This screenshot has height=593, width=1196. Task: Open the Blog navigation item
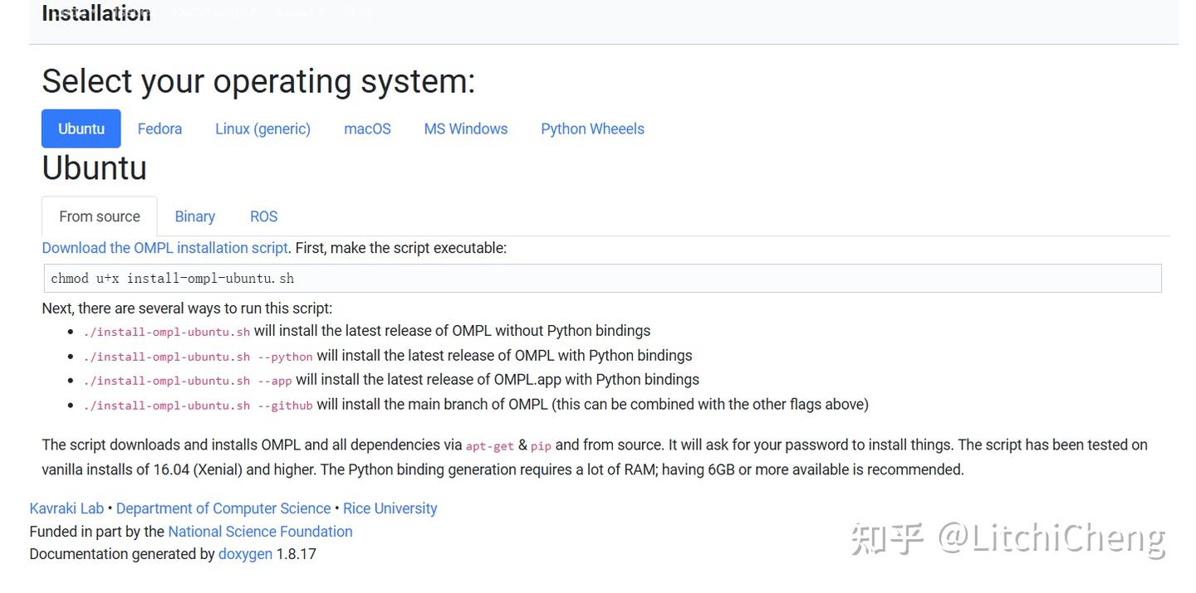(356, 12)
